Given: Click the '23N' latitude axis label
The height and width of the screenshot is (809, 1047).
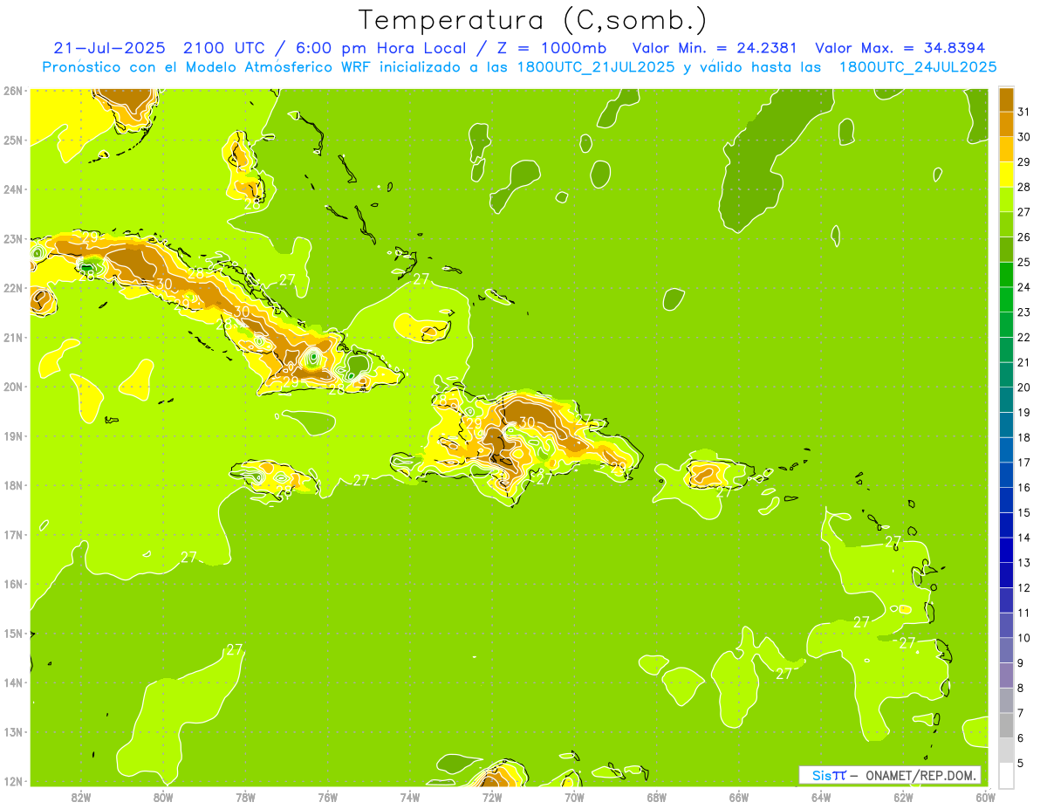Looking at the screenshot, I should [x=13, y=238].
